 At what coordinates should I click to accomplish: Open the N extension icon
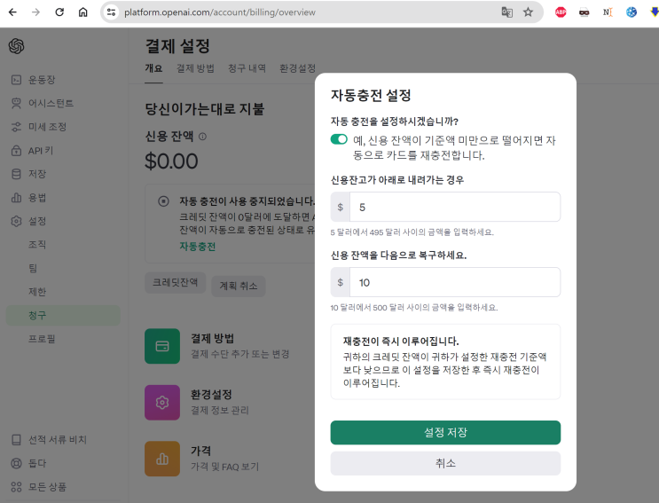click(x=608, y=12)
